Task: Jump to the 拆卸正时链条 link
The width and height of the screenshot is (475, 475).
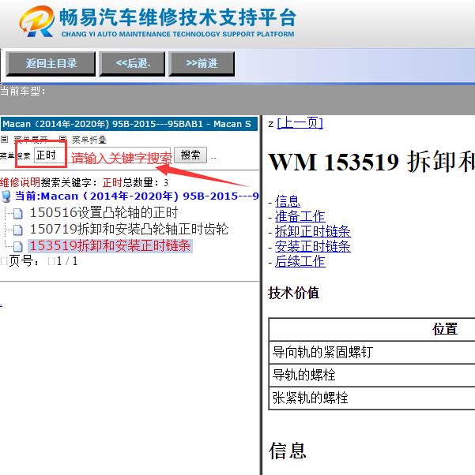Action: coord(313,231)
